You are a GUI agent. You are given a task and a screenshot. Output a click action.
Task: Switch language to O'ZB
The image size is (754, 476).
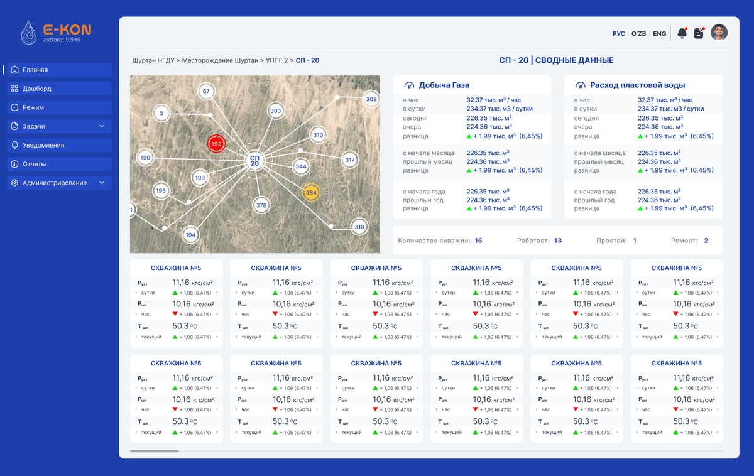tap(638, 34)
